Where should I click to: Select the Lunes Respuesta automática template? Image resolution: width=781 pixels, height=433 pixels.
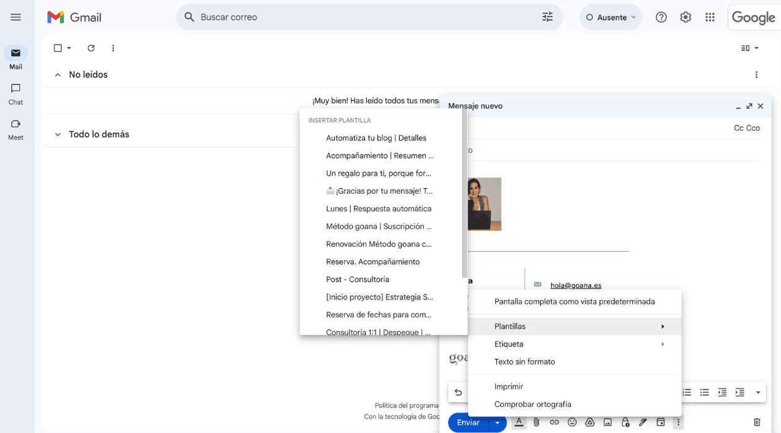click(x=379, y=208)
